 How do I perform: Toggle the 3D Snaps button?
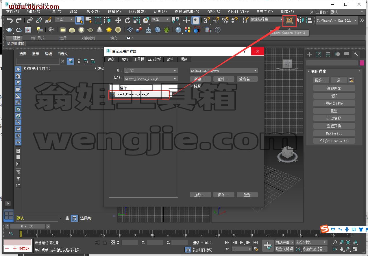click(x=206, y=20)
